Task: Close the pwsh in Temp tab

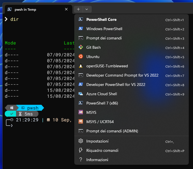Action: point(66,9)
